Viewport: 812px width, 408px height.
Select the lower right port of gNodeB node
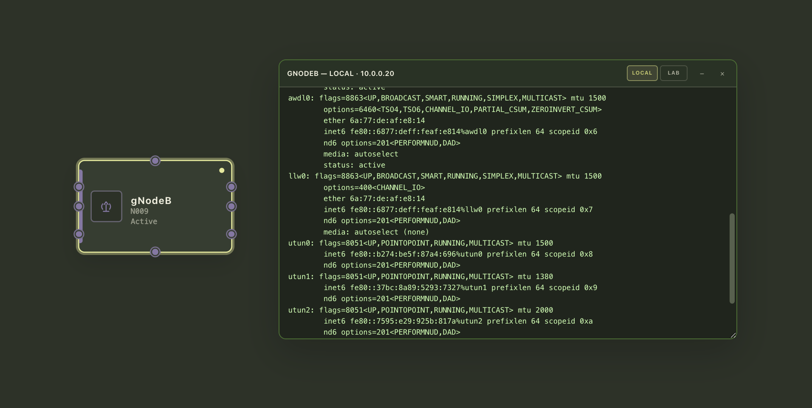pos(231,234)
